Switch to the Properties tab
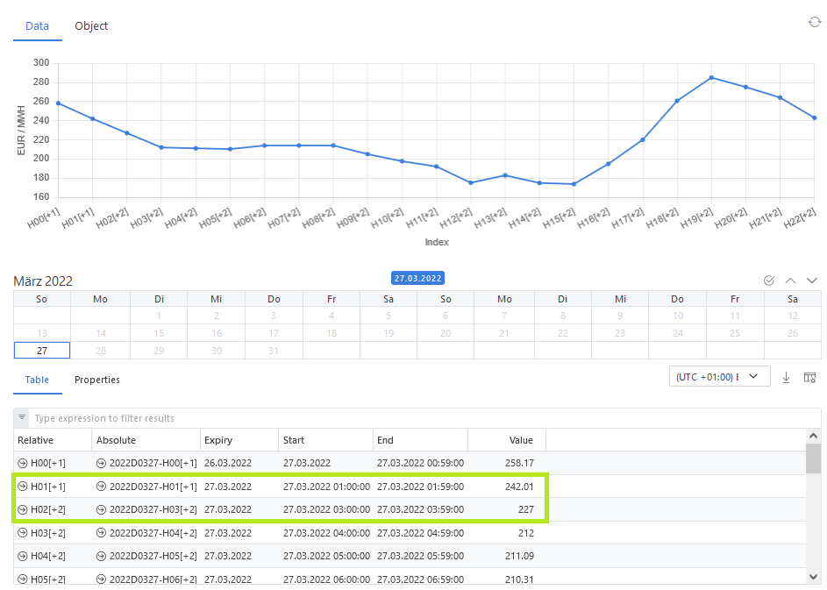Screen dimensions: 827x590 [97, 380]
